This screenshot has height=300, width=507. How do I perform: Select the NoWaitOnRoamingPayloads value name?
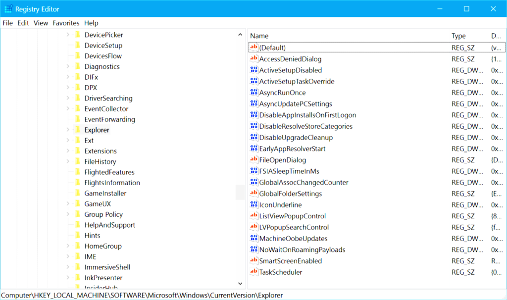[302, 250]
